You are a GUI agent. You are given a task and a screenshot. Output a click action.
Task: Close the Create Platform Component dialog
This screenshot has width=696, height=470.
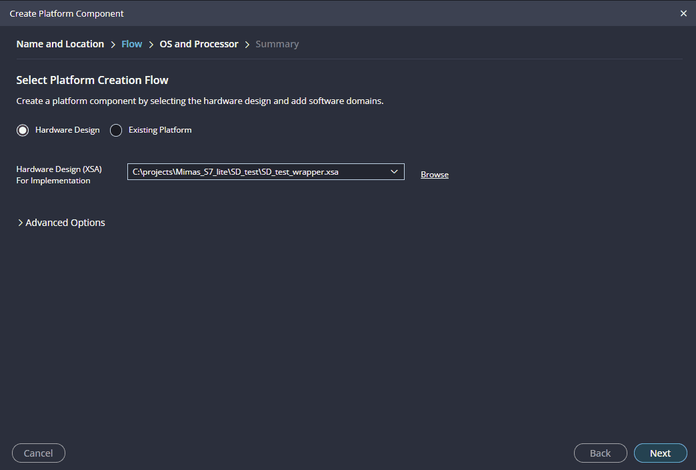click(x=683, y=13)
